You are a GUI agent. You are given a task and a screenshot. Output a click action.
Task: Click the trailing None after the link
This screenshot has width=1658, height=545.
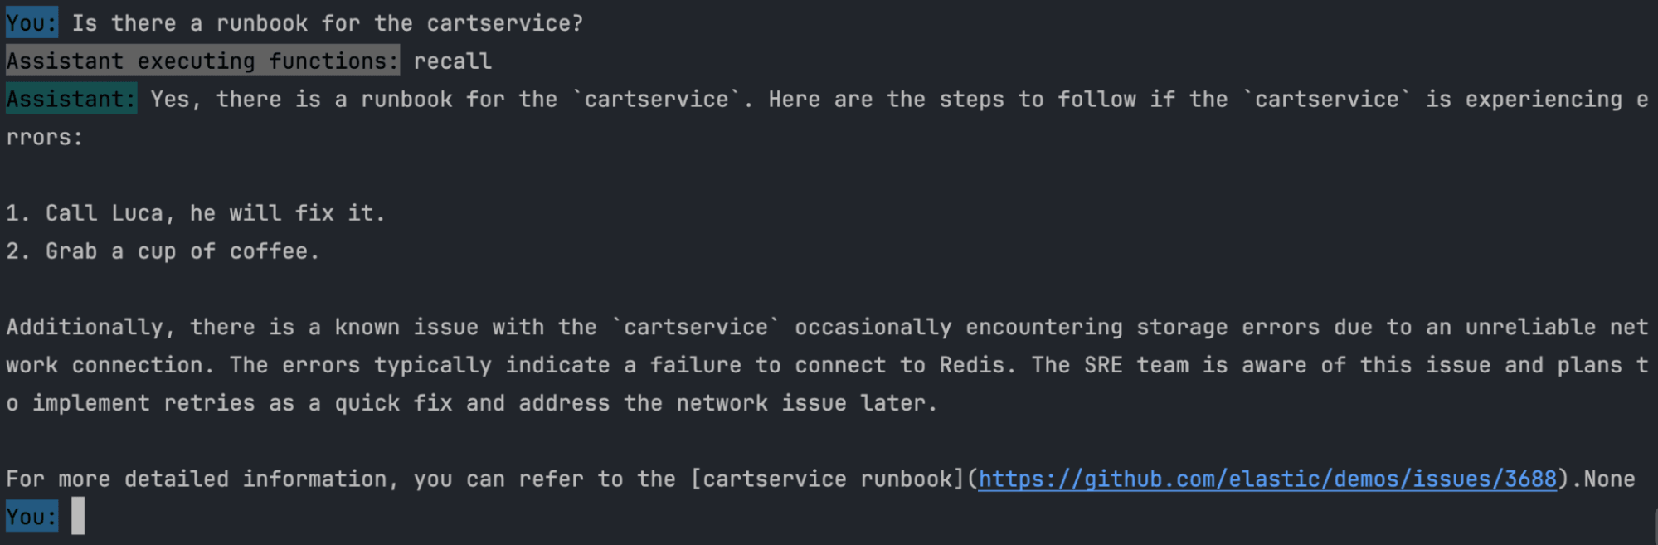[1609, 479]
